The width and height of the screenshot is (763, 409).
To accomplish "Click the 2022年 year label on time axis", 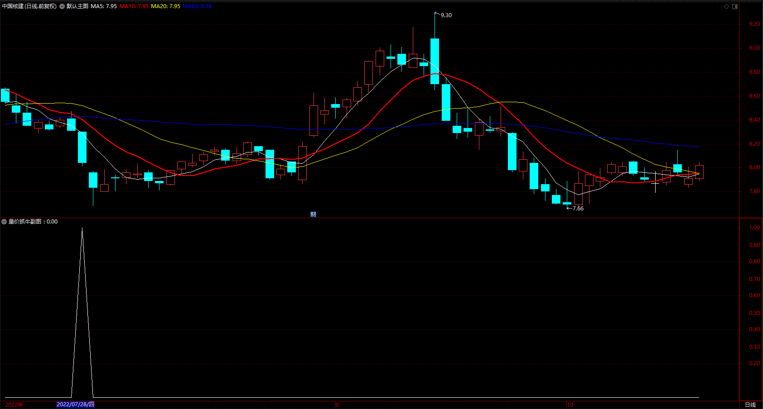I will 14,405.
